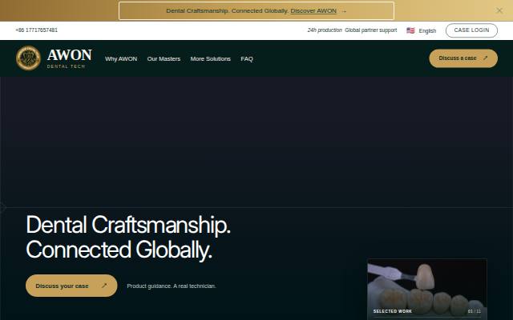Image resolution: width=513 pixels, height=320 pixels.
Task: Click the Product guidance. A real technician. text
Action: pos(172,286)
